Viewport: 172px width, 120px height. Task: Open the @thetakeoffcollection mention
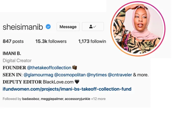[49, 68]
